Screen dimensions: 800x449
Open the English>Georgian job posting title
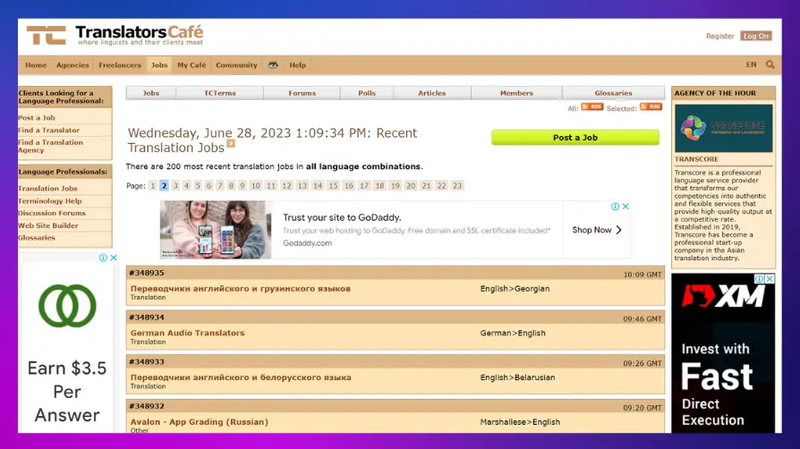pos(241,288)
